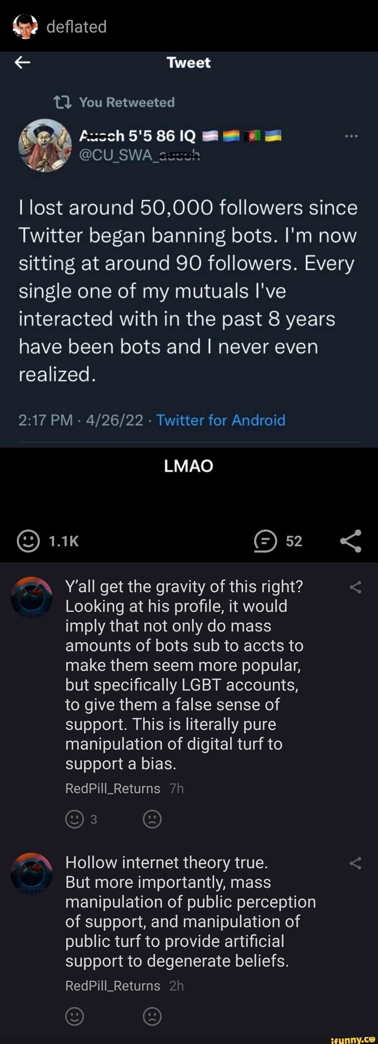378x1044 pixels.
Task: Tap the back arrow in Tweet header
Action: (23, 62)
